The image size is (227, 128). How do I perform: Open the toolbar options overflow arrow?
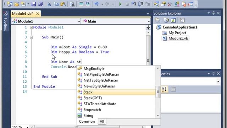196,5
